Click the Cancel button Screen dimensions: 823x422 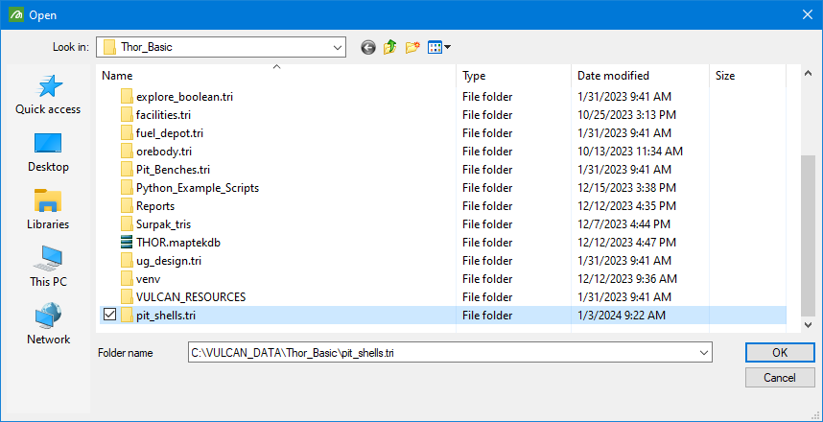pos(780,377)
